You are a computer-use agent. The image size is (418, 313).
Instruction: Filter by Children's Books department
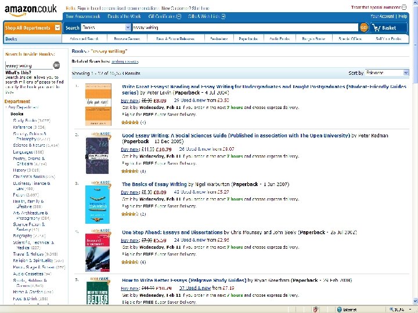tap(29, 177)
